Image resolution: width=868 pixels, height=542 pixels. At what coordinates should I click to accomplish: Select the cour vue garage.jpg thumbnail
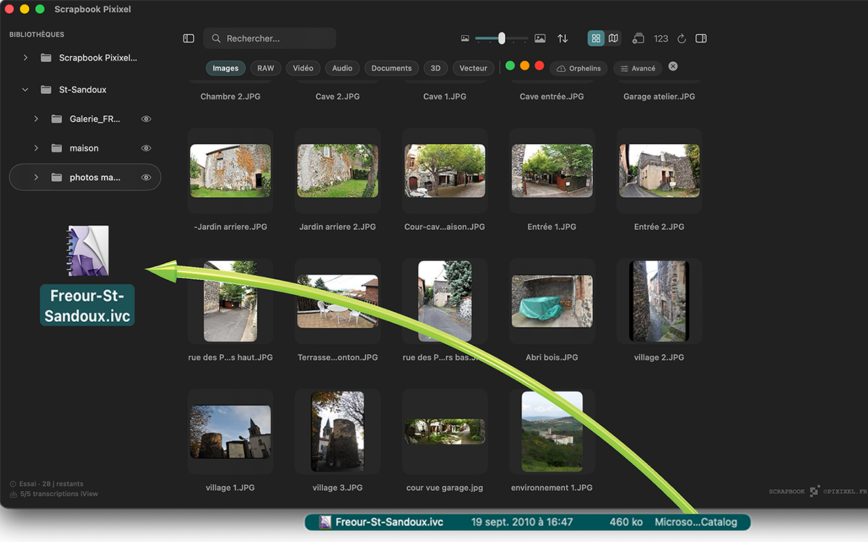tap(445, 432)
